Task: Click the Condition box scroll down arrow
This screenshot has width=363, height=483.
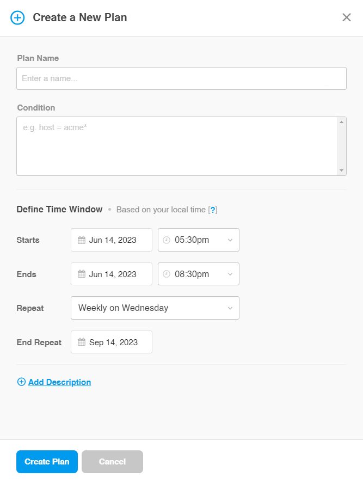Action: [x=341, y=170]
